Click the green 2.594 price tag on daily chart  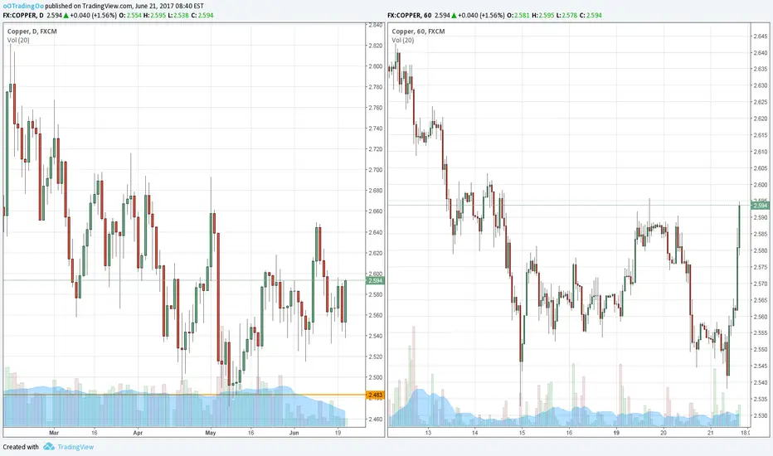[375, 280]
